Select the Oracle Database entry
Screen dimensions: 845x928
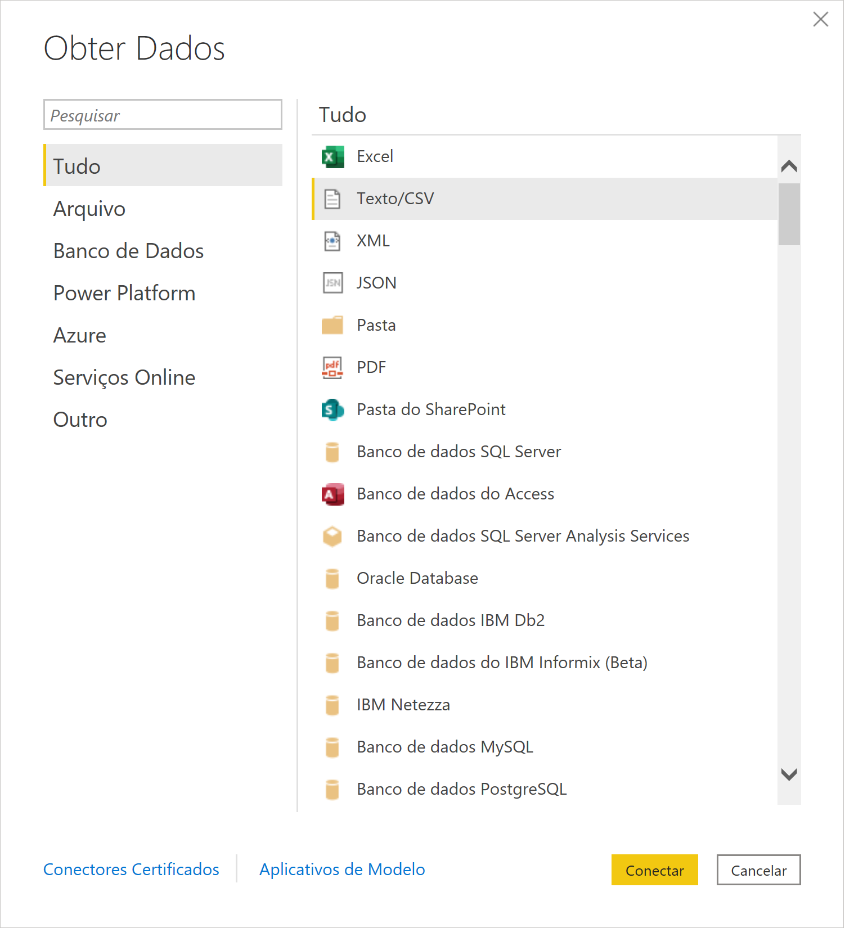[x=545, y=578]
